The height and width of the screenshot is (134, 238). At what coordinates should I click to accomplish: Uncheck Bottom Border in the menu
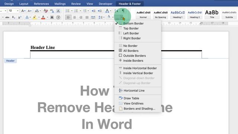coord(138,23)
